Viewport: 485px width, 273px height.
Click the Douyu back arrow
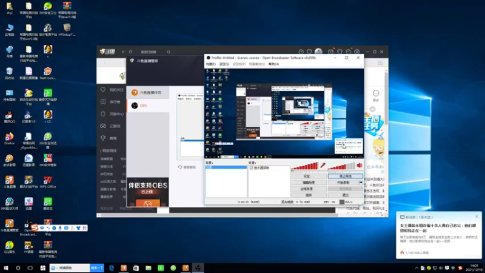click(124, 52)
